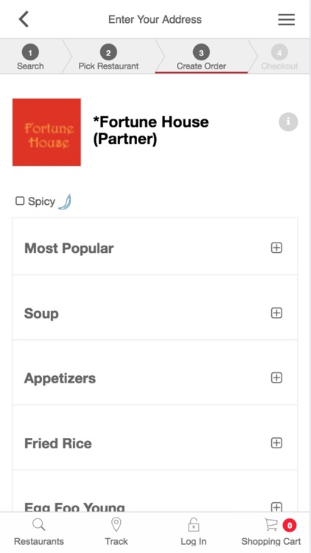Go to Restaurants search icon
311x553 pixels.
tap(39, 525)
